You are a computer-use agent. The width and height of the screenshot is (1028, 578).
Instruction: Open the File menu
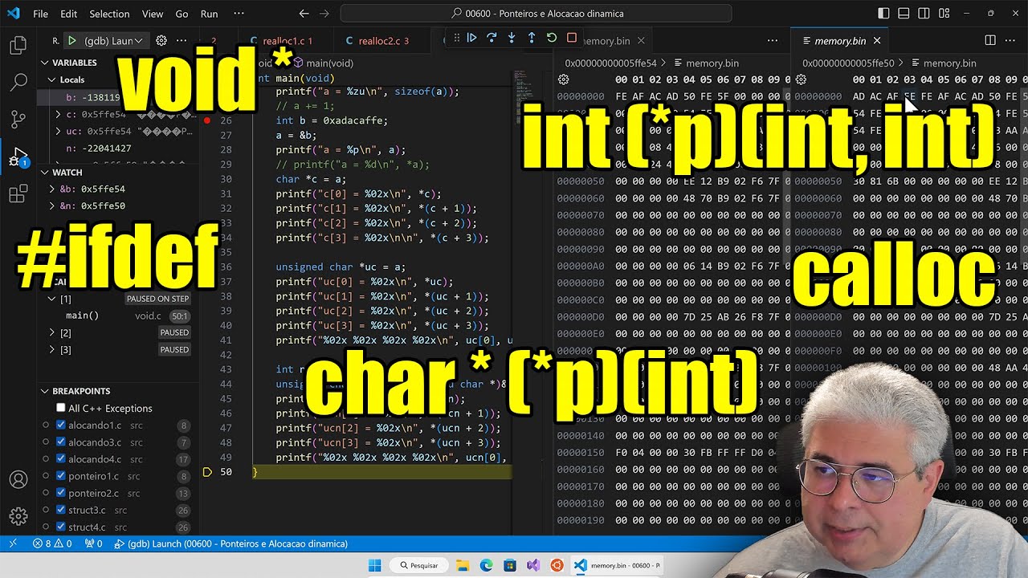point(40,14)
